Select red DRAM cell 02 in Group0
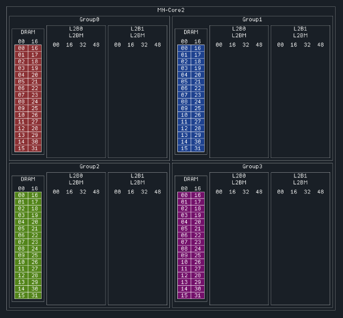The height and width of the screenshot is (318, 343). (x=21, y=62)
